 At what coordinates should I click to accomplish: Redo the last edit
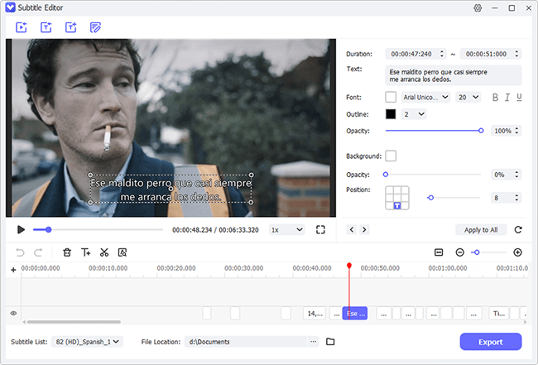38,252
